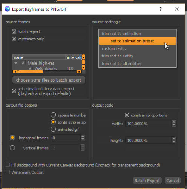Collapse the Male_high-res tree entry
This screenshot has height=189, width=187.
[x=16, y=63]
